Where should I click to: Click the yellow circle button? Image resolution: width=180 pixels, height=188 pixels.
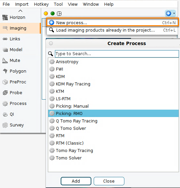pyautogui.click(x=46, y=13)
